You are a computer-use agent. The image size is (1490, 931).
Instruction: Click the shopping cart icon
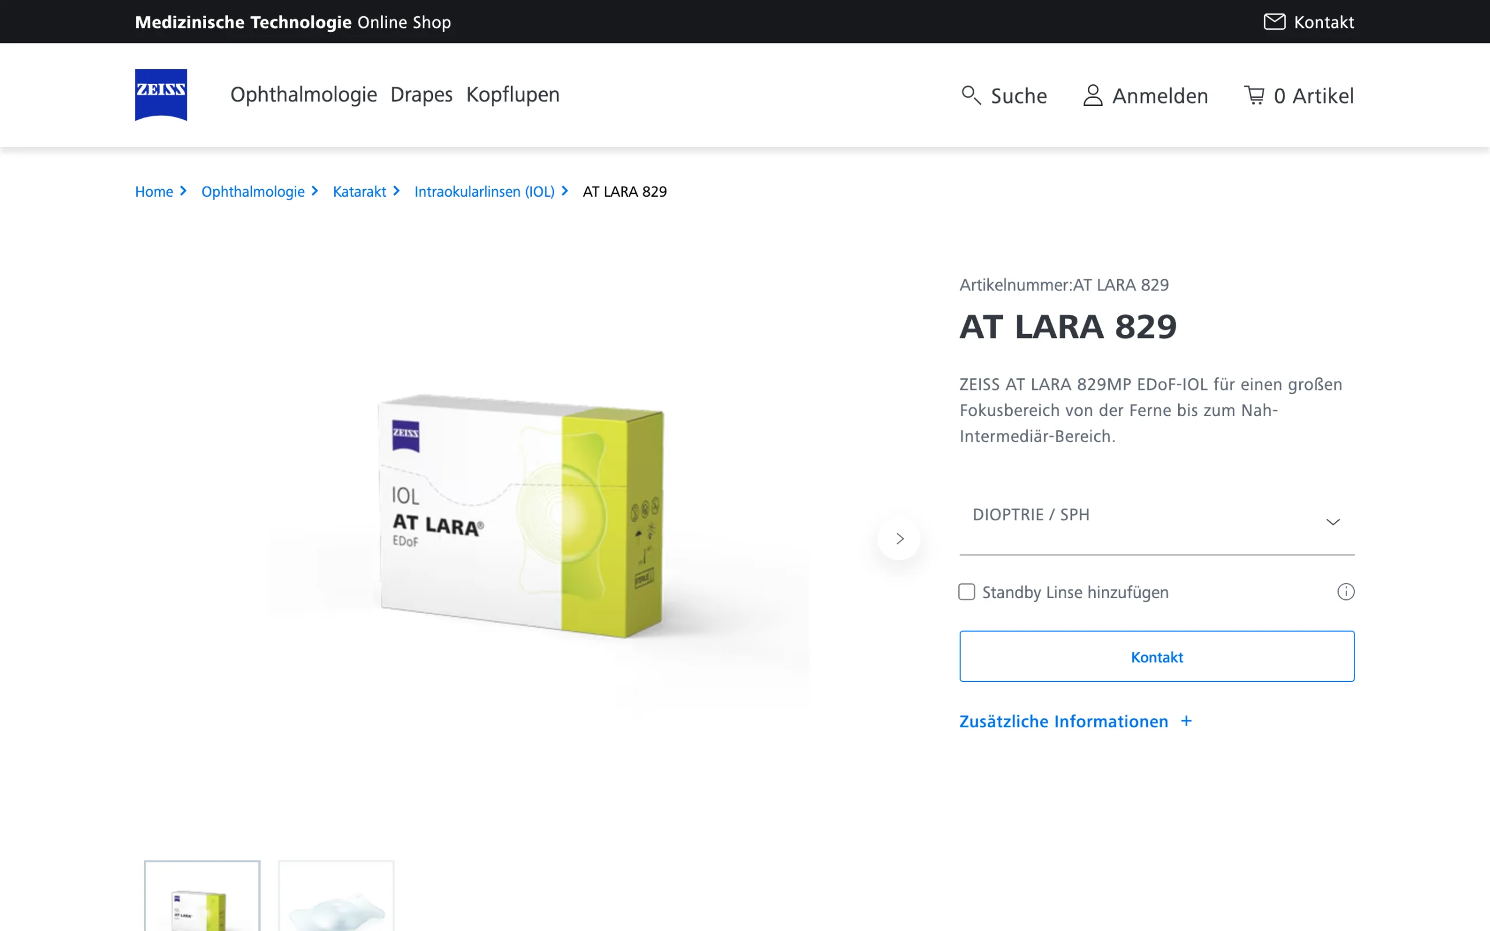[x=1254, y=95]
